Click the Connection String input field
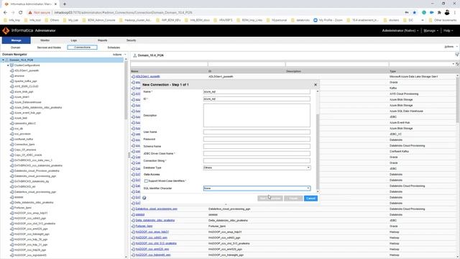The image size is (460, 259). tap(257, 160)
